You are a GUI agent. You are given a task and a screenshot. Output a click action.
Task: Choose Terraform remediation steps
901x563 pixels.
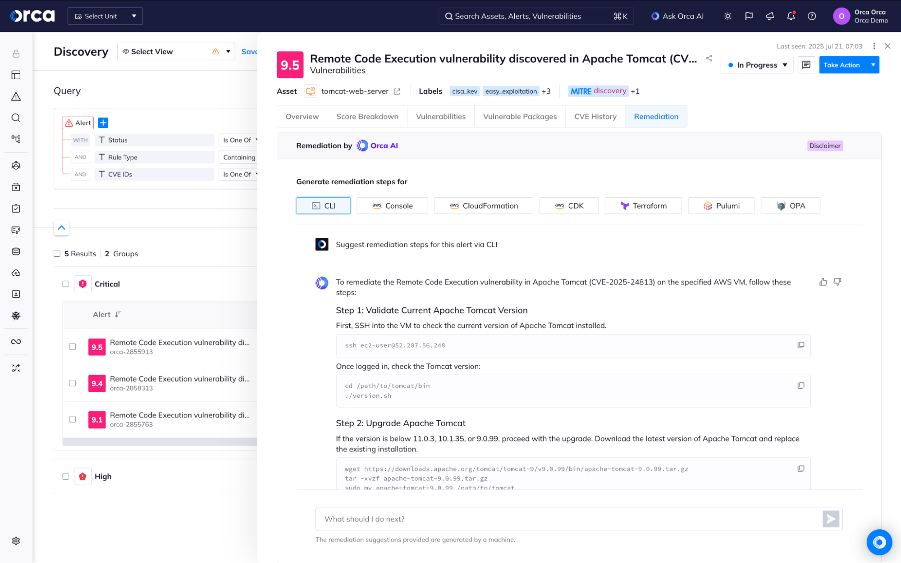[x=643, y=206]
